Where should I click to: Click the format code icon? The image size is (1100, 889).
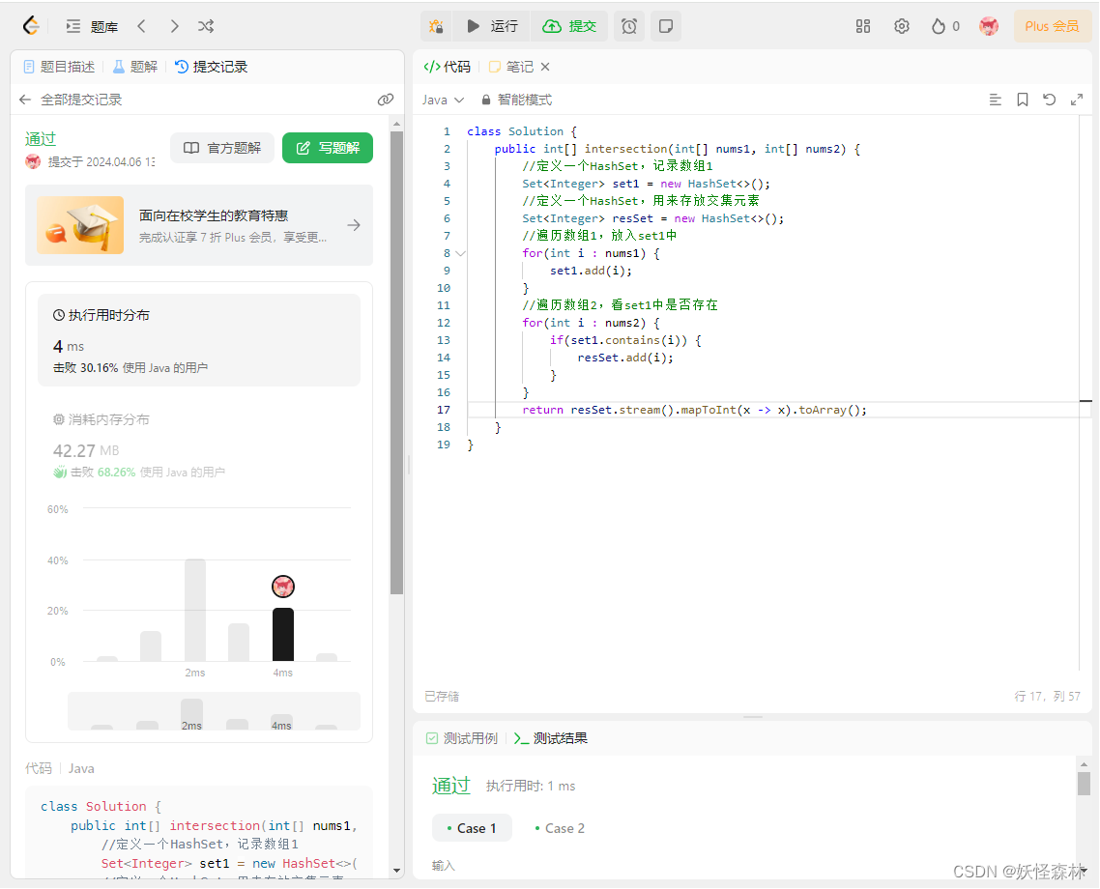(x=995, y=100)
